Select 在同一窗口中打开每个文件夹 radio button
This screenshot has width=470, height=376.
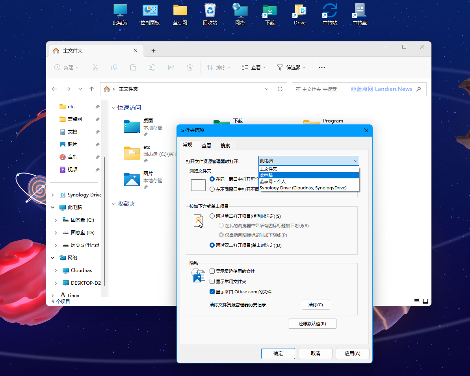coord(212,179)
